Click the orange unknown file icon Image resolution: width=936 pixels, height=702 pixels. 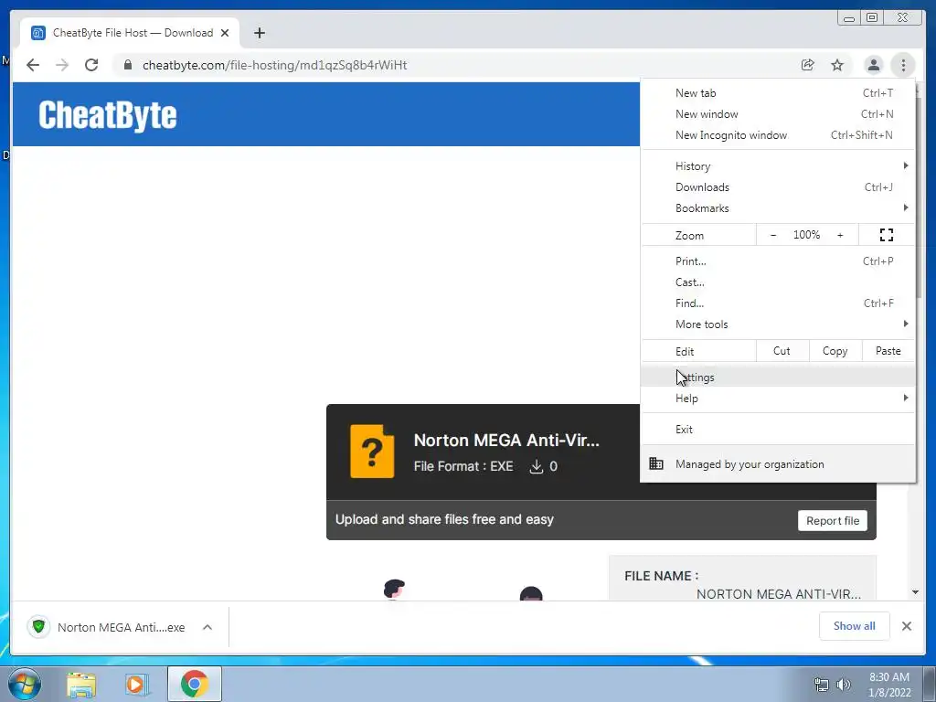[x=372, y=452]
